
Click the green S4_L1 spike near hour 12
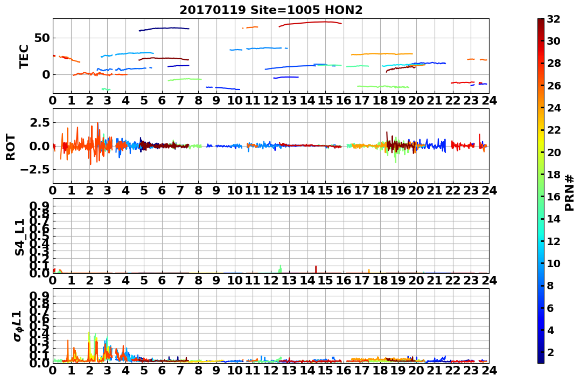tap(280, 269)
